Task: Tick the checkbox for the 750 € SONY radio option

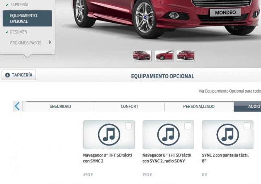Action: click(x=188, y=126)
